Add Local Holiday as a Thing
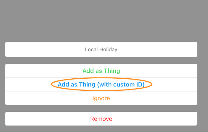The width and height of the screenshot is (208, 132). 101,71
